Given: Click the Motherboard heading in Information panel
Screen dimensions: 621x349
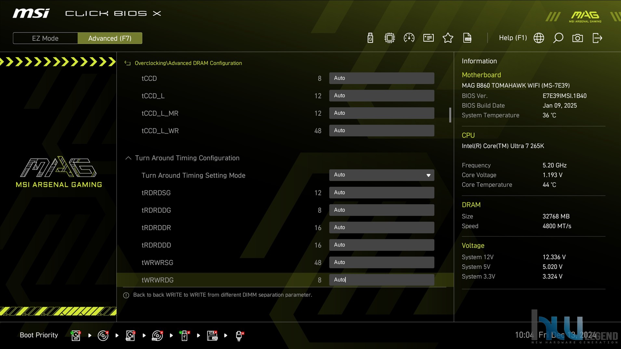Looking at the screenshot, I should pyautogui.click(x=481, y=75).
